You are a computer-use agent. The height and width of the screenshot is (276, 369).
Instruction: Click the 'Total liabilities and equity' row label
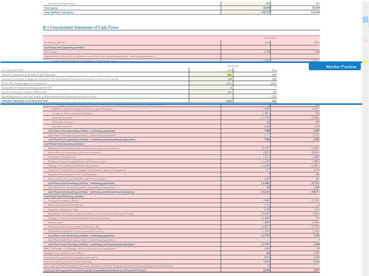(59, 12)
